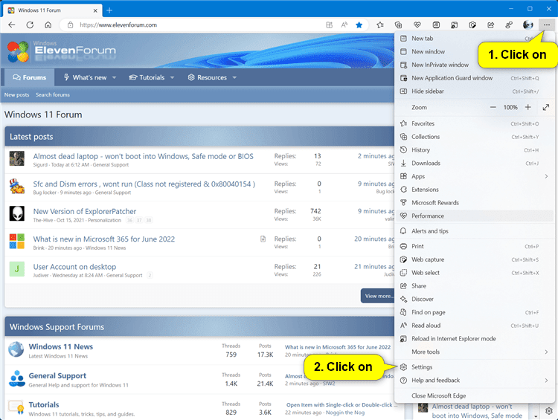Open the Forums tab in site navigation

tap(30, 77)
